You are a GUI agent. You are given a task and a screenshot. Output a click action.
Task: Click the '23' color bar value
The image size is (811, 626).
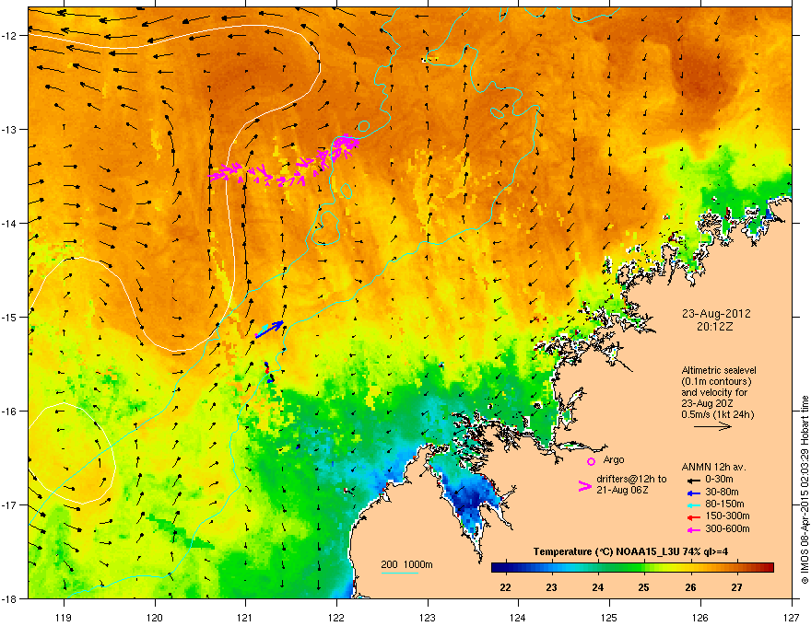pos(551,587)
